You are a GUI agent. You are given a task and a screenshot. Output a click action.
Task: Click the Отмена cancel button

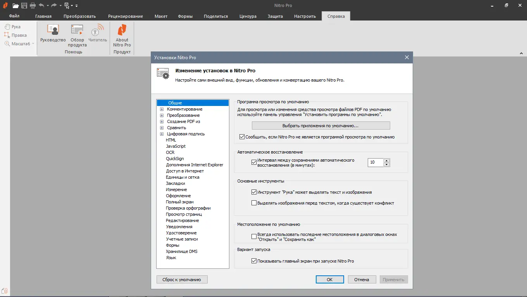[362, 280]
